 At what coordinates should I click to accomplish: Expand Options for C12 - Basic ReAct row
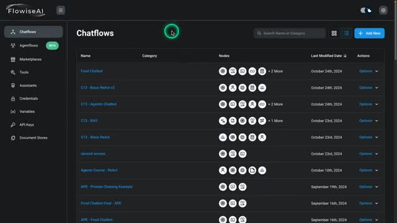tap(368, 137)
